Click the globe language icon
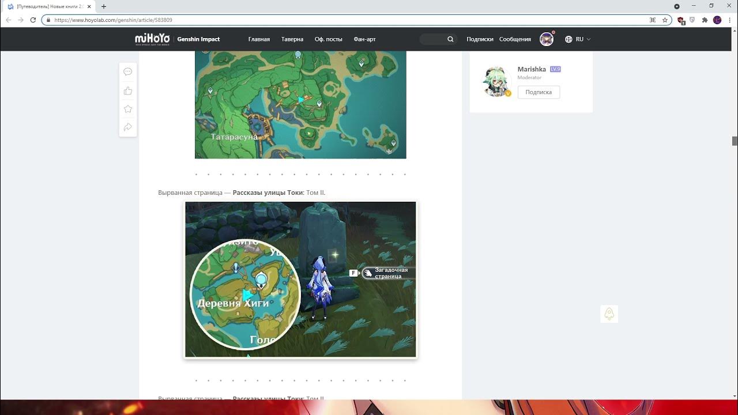The image size is (738, 415). (x=568, y=39)
